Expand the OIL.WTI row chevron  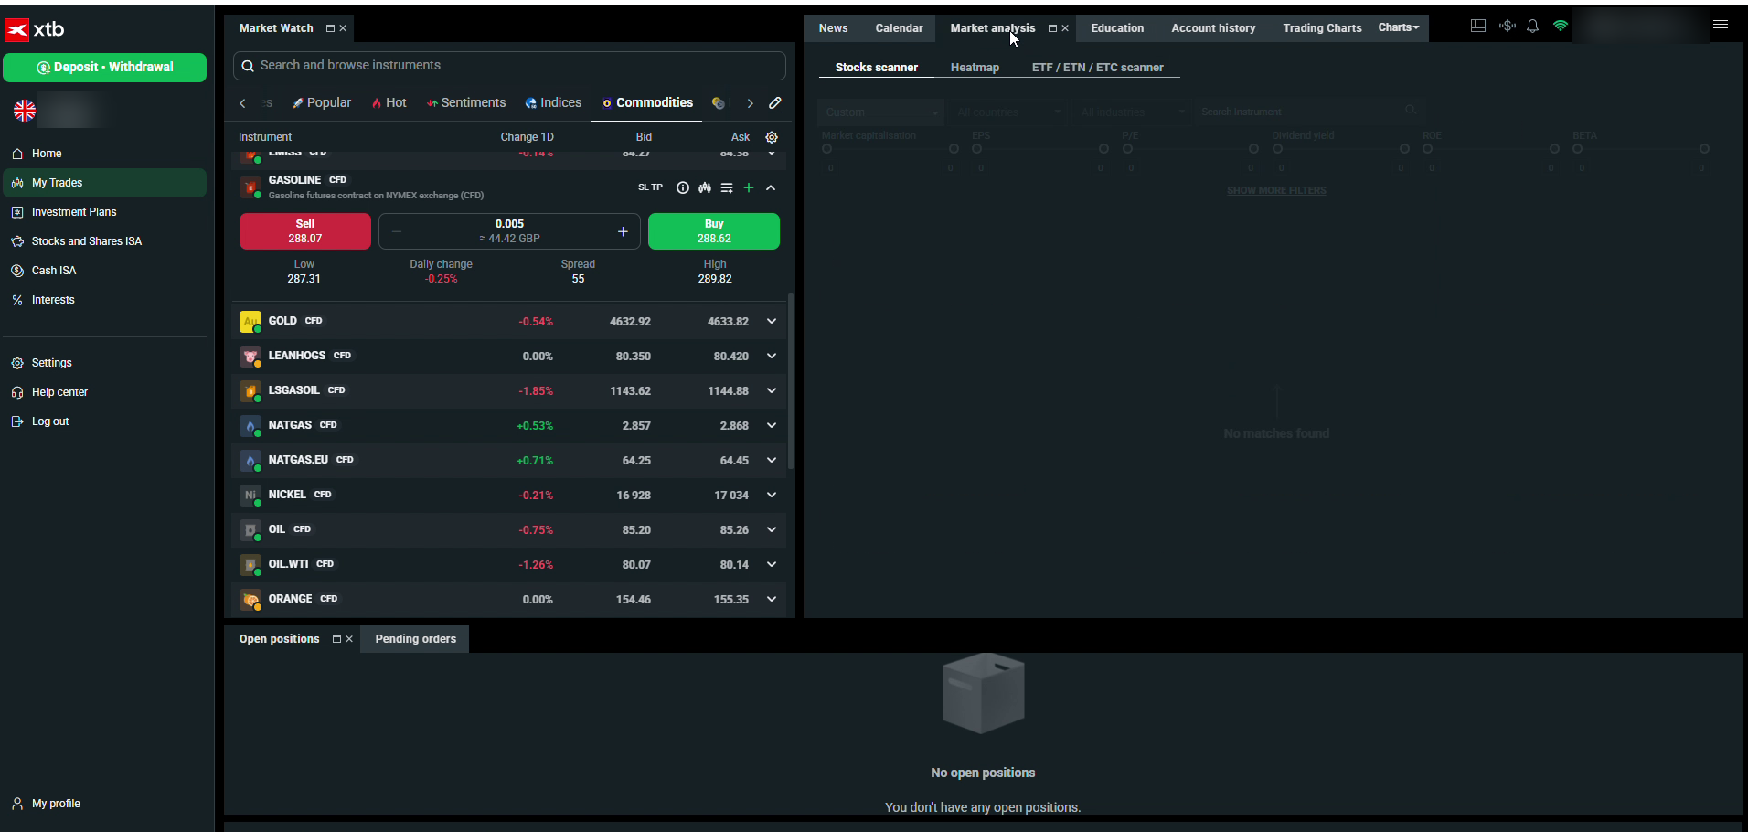(x=771, y=565)
